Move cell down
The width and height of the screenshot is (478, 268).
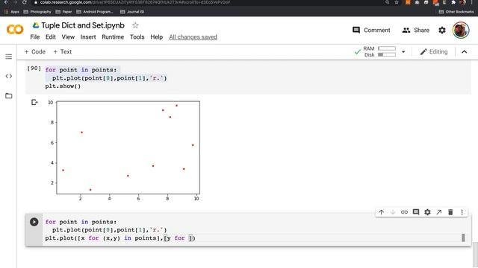[393, 212]
